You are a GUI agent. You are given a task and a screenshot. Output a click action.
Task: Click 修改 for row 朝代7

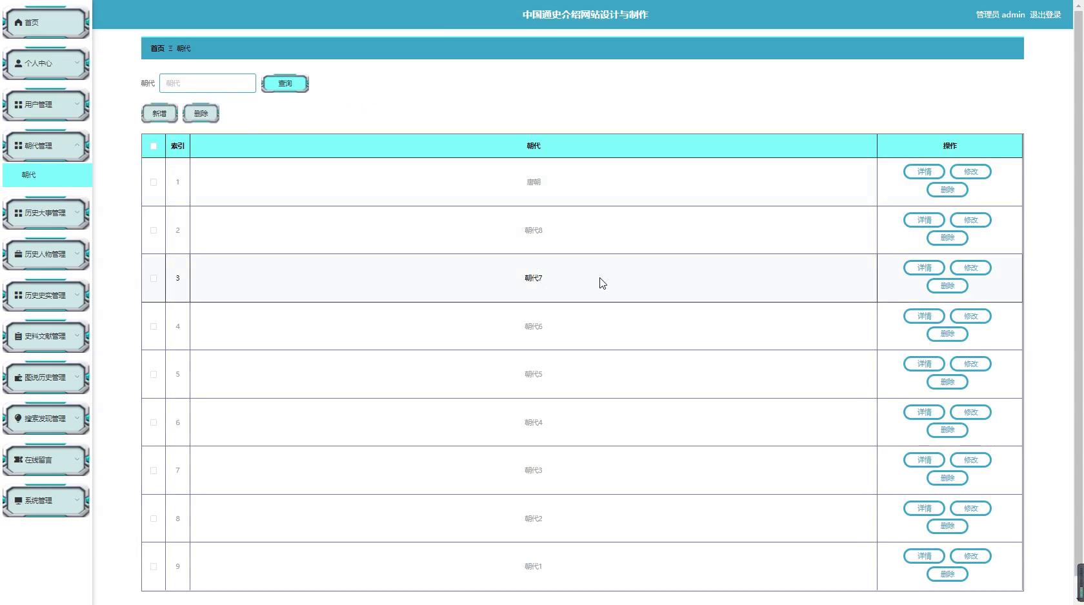click(x=970, y=268)
